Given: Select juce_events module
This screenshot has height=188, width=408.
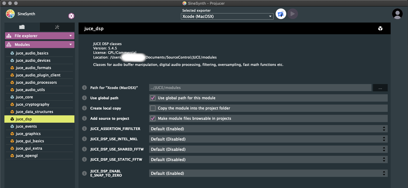Looking at the screenshot, I should 39,126.
